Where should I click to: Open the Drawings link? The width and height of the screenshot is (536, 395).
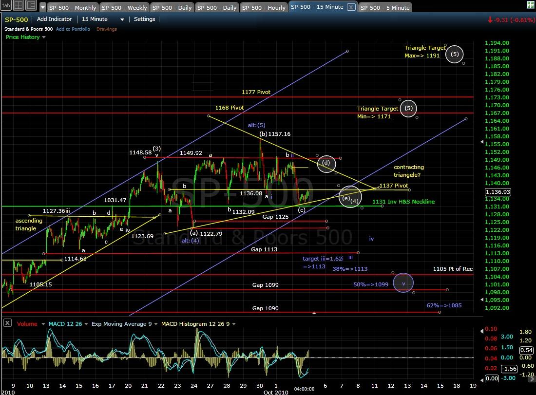[107, 29]
